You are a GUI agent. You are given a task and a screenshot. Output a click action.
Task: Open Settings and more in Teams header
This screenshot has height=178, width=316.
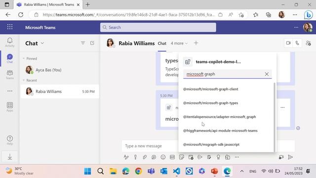(296, 27)
